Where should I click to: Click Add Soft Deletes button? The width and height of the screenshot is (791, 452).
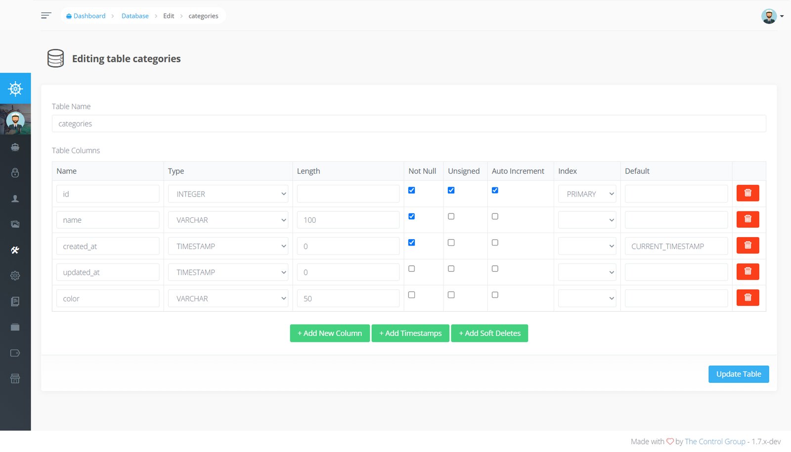(489, 333)
